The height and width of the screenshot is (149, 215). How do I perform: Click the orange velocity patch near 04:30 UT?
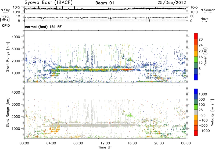pos(54,130)
